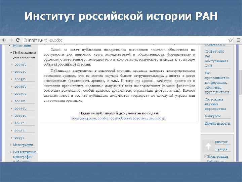The width and height of the screenshot is (242, 182).
Task: Open Электронная библиотека in right panel
Action: (x=217, y=159)
